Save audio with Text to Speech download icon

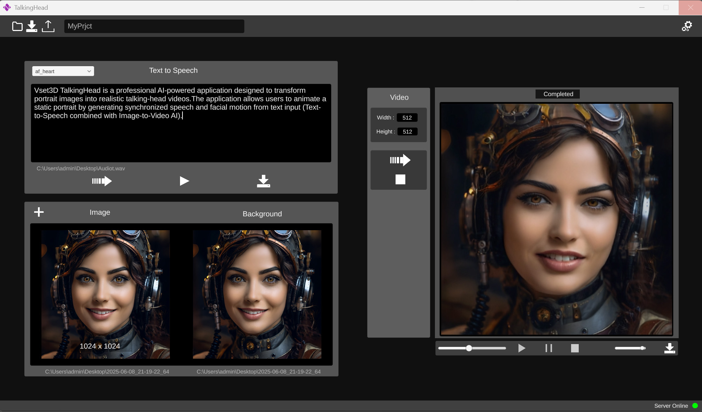pos(263,181)
